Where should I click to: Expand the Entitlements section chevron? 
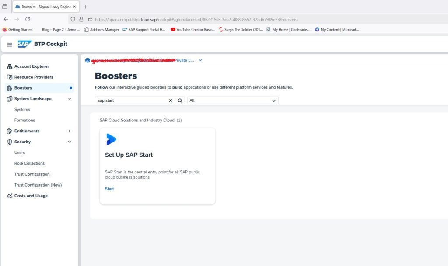(70, 131)
